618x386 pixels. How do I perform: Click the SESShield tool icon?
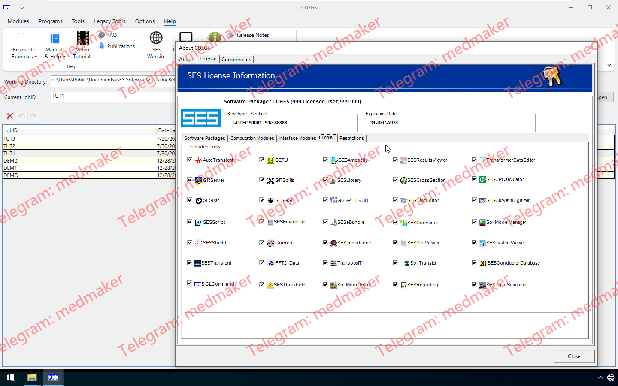[198, 243]
